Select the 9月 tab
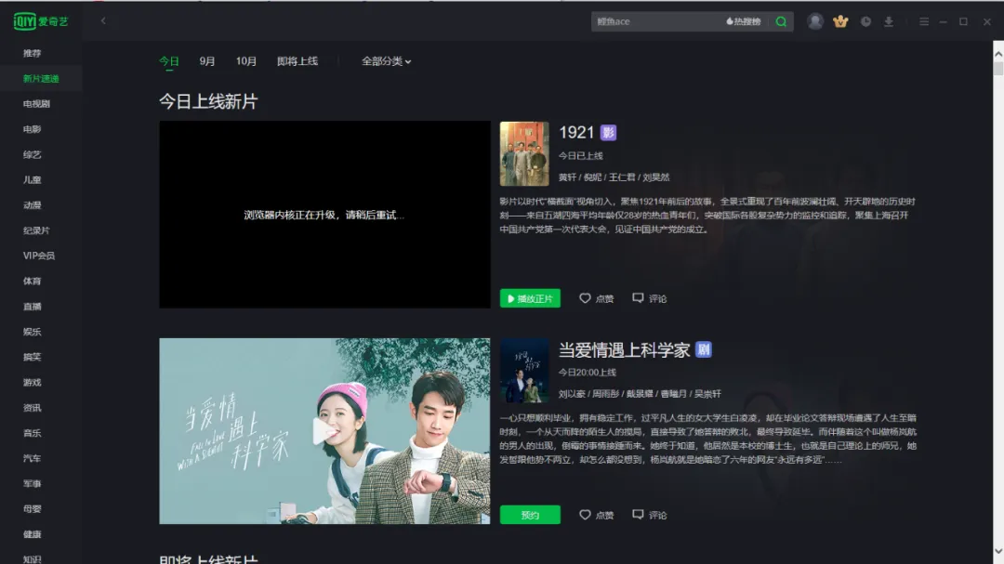The image size is (1004, 564). pyautogui.click(x=206, y=61)
